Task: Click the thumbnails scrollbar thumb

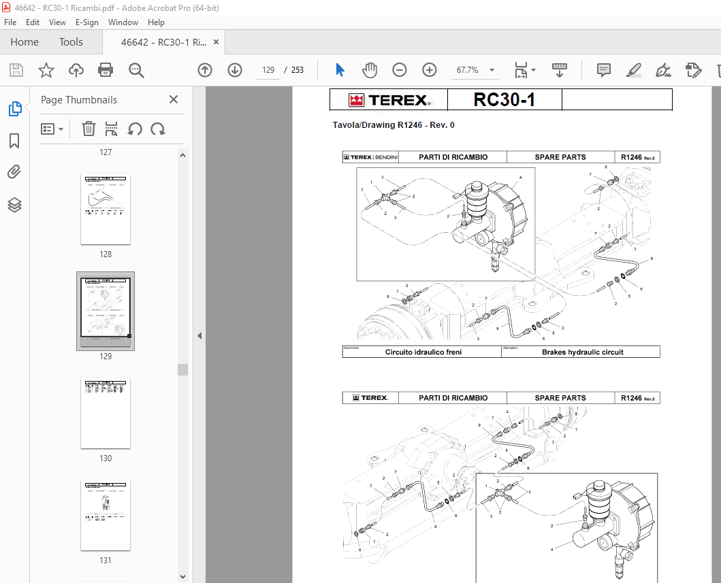Action: (183, 369)
